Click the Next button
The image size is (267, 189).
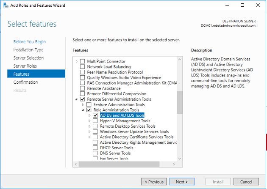point(182,182)
